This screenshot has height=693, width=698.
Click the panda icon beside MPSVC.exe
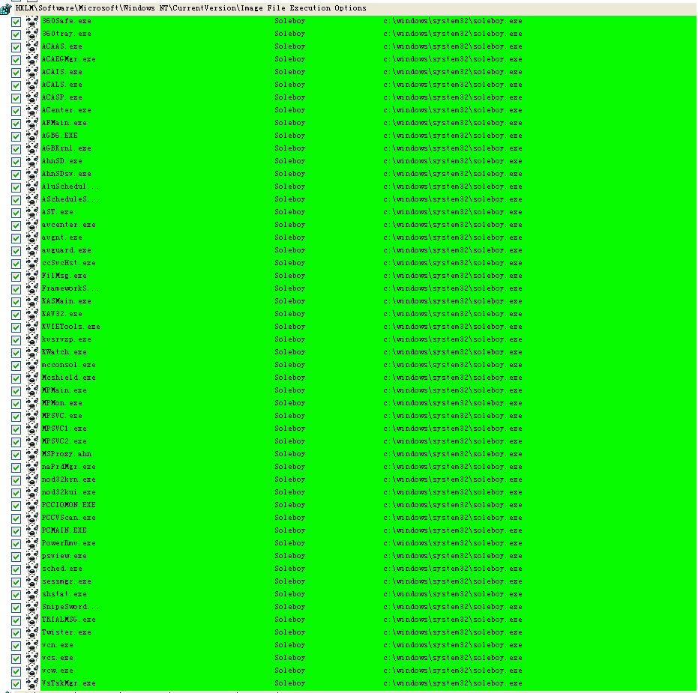(x=32, y=416)
